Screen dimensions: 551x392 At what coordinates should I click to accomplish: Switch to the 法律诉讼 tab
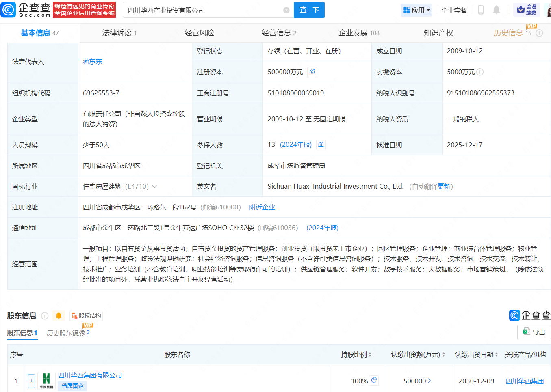point(119,33)
